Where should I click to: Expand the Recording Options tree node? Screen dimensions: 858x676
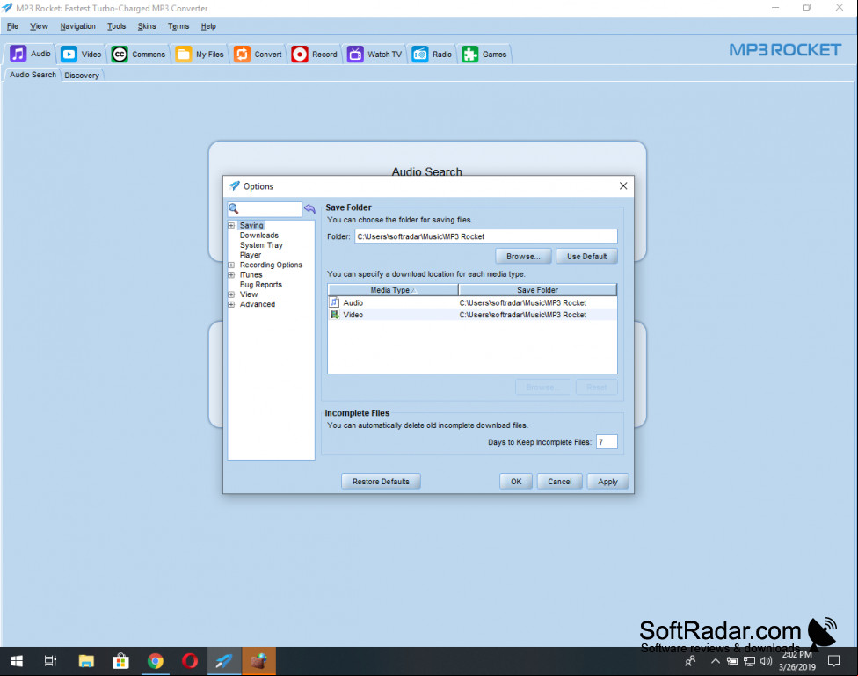[231, 265]
